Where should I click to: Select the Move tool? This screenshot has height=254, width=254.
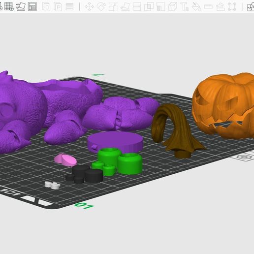click(89, 7)
